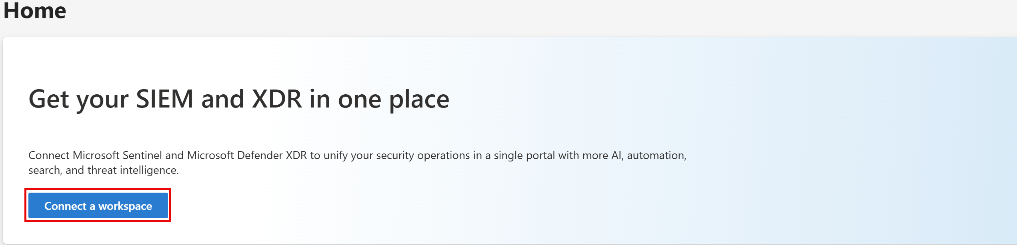
Task: Click the word 'workspace' on the blue button
Action: pyautogui.click(x=125, y=206)
